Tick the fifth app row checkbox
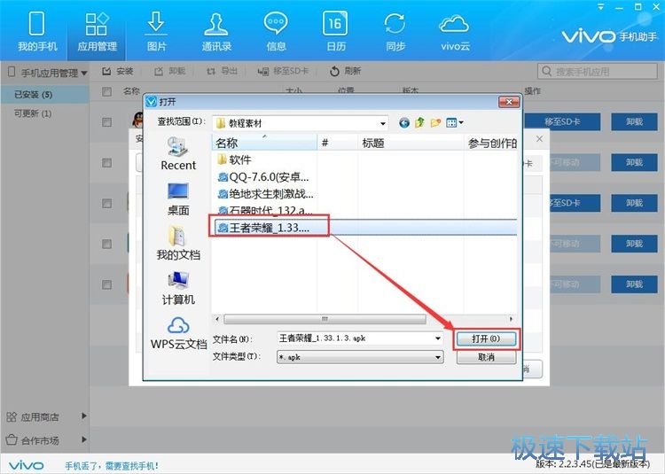 (x=107, y=284)
